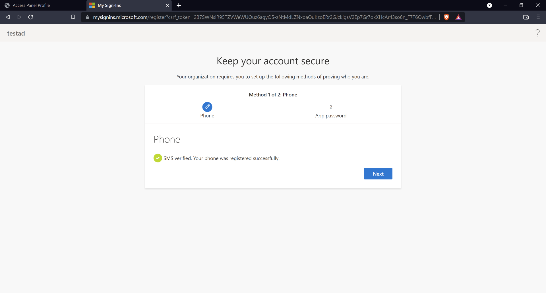Bookmark this page with bookmark icon
Screen dimensions: 546x293
[x=73, y=17]
